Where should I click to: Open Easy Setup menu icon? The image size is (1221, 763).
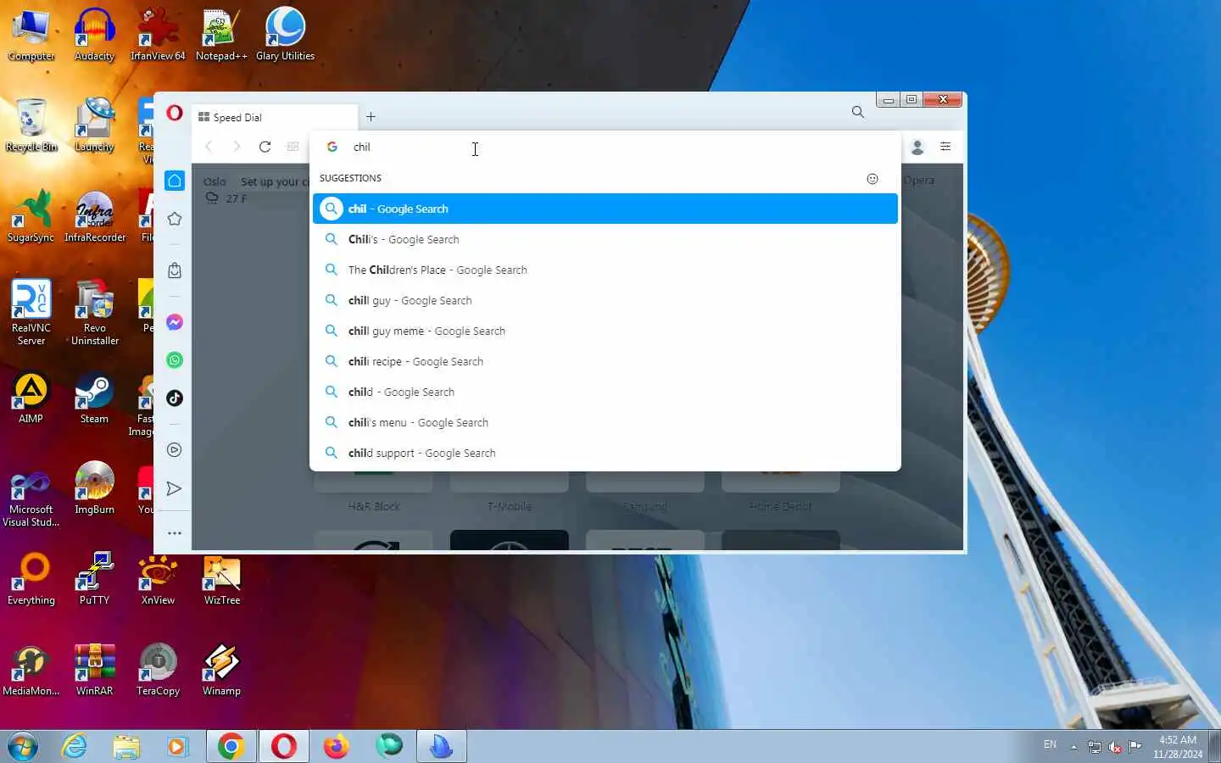[945, 147]
